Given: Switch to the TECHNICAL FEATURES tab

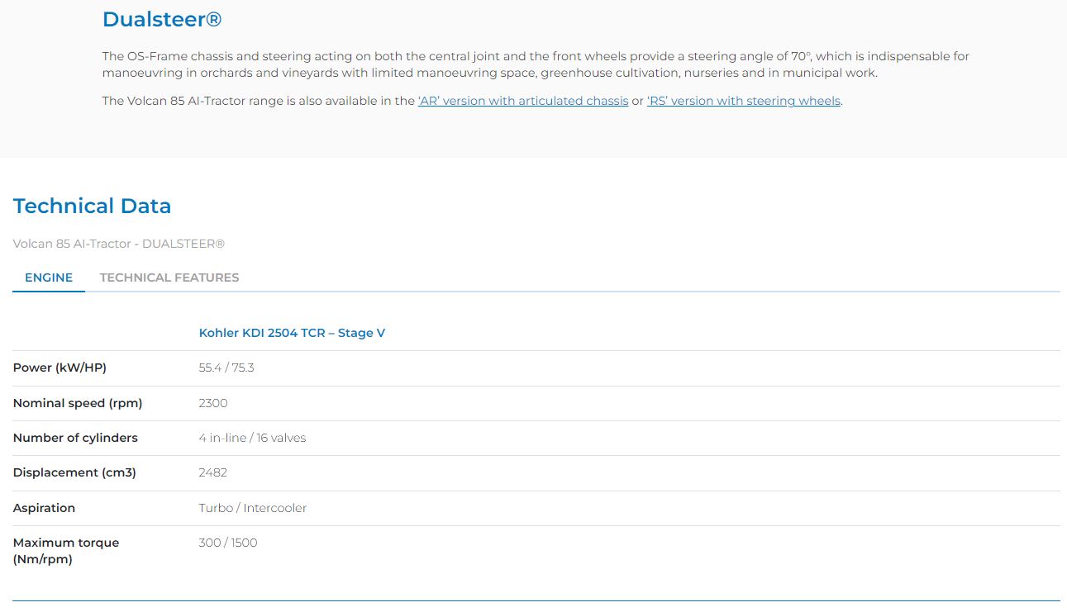Looking at the screenshot, I should 169,278.
